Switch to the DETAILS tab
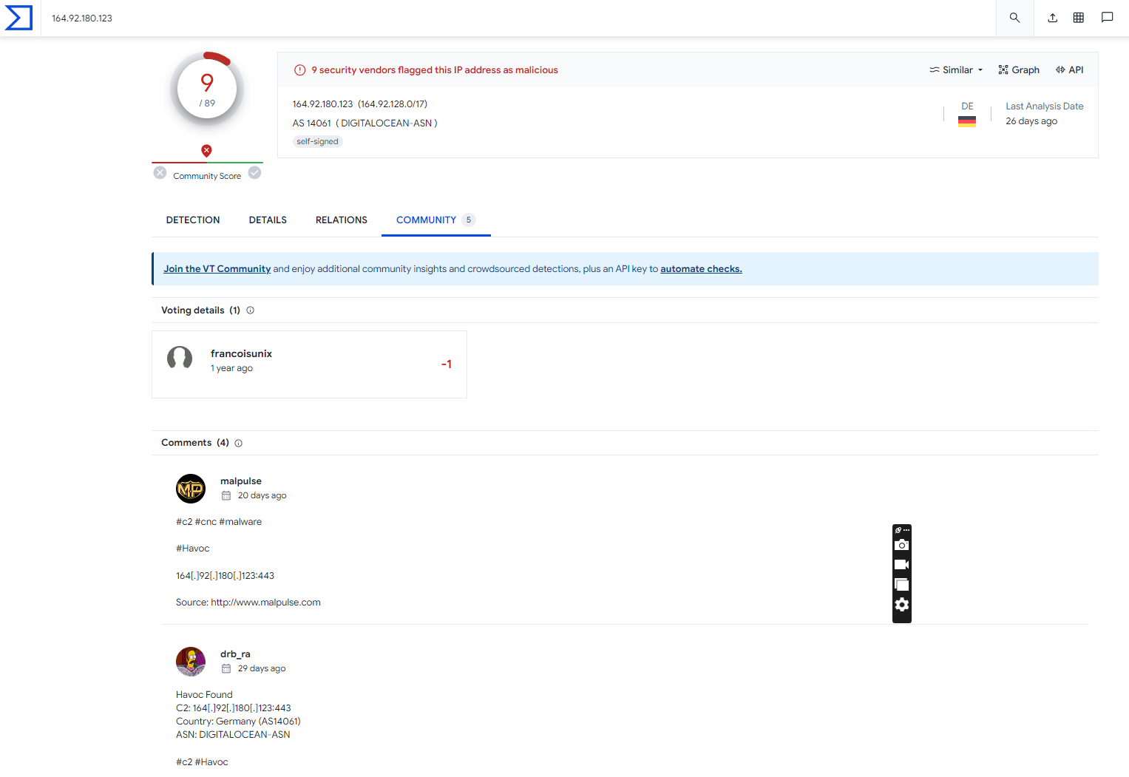The height and width of the screenshot is (777, 1129). 268,220
